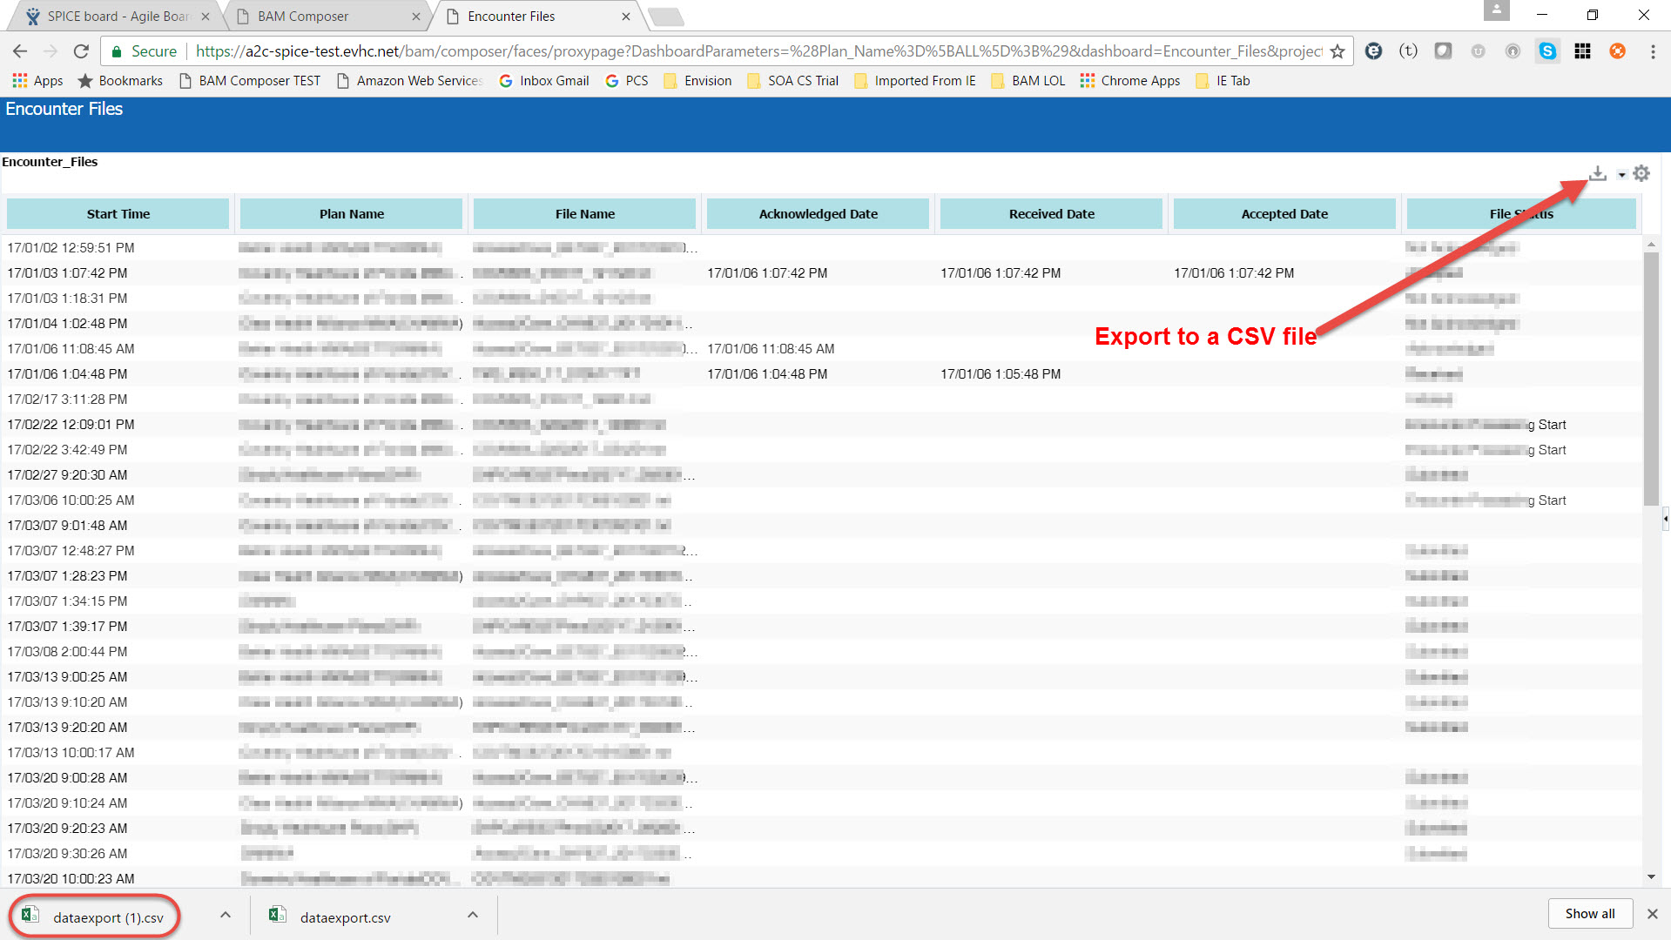Open the Inbox Gmail bookmark
Viewport: 1671px width, 940px height.
pyautogui.click(x=544, y=80)
